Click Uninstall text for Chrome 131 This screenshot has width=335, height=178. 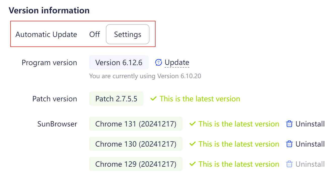tap(310, 124)
